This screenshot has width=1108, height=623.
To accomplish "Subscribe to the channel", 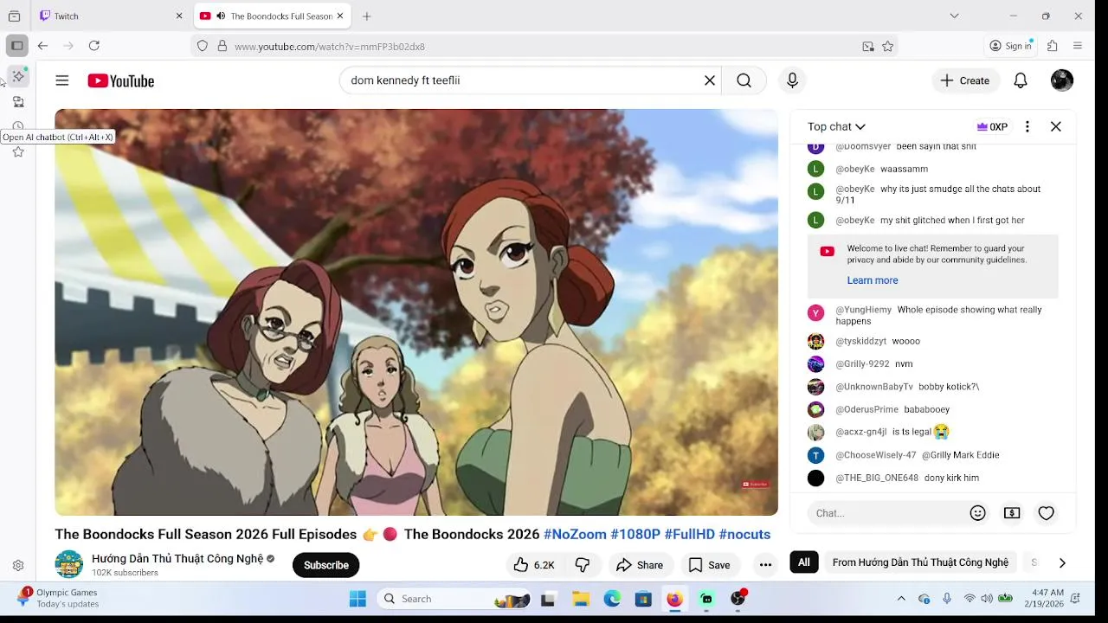I will click(x=326, y=565).
